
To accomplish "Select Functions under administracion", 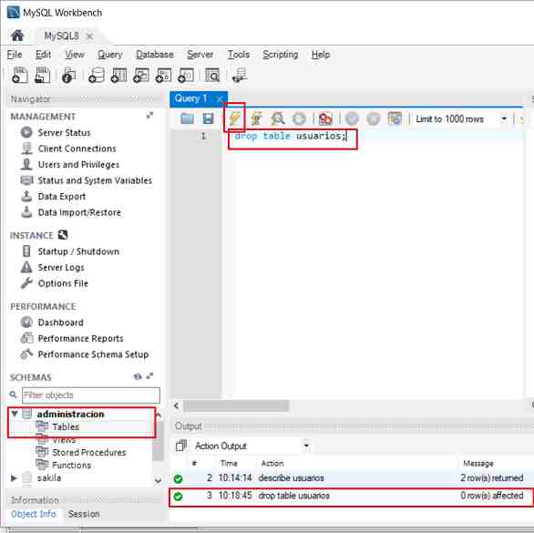I will tap(71, 465).
